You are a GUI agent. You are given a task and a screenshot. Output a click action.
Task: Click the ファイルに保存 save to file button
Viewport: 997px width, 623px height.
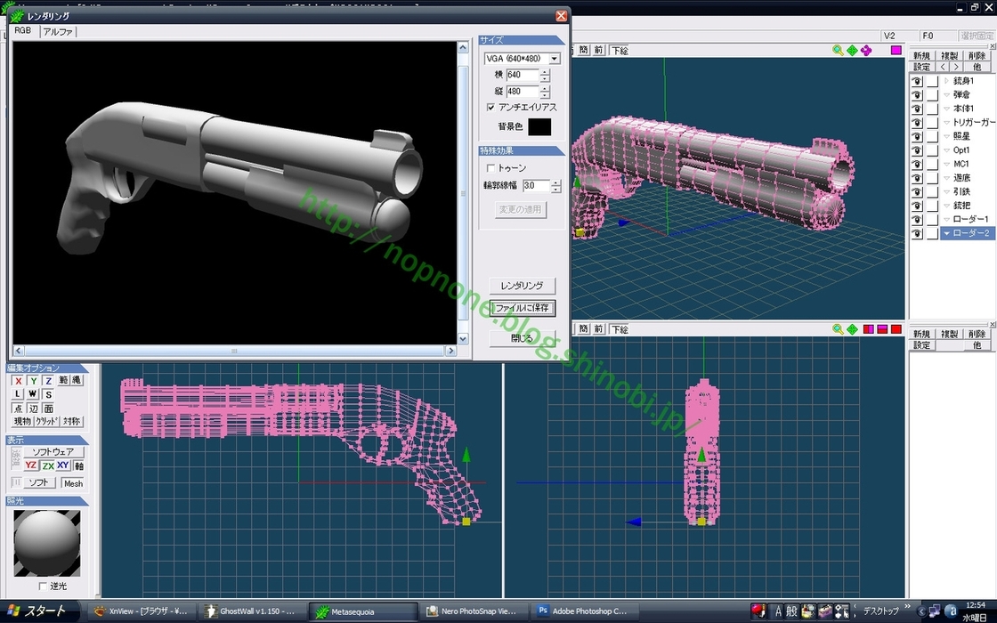click(x=522, y=308)
